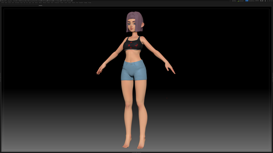Click the AC icon beside QuickSave
The image size is (273, 153).
coord(230,1)
